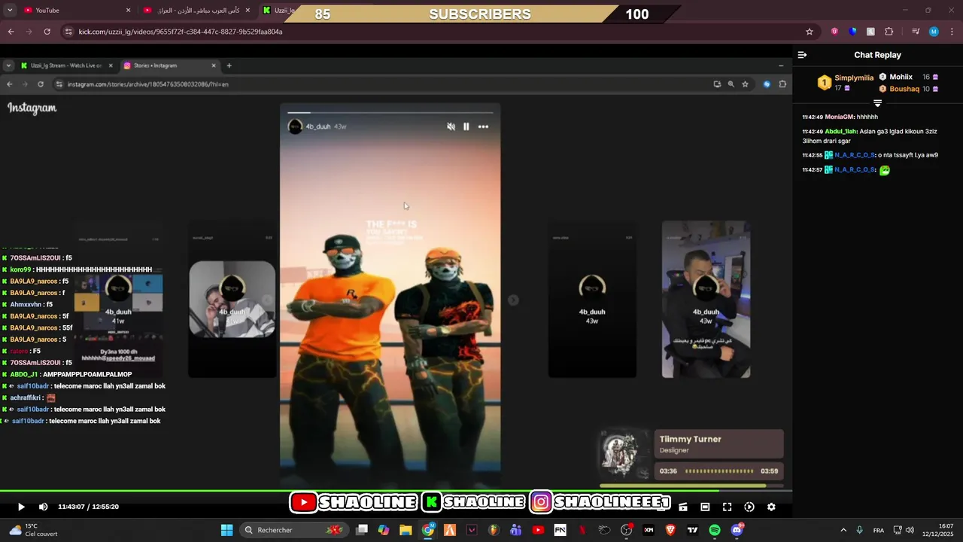Viewport: 963px width, 542px height.
Task: Open the story thumbnail with Arabic caption
Action: 706,300
